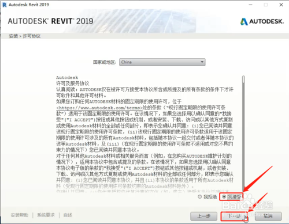Open the 安装帮助 link
Viewport: 289px width, 224px height.
[x=20, y=215]
